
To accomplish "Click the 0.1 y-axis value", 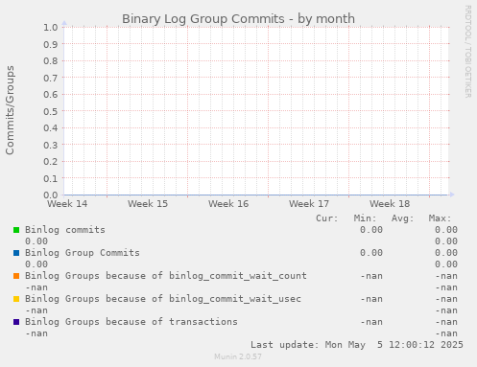I will [51, 178].
